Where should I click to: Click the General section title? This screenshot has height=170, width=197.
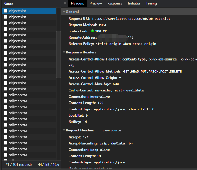tap(72, 12)
